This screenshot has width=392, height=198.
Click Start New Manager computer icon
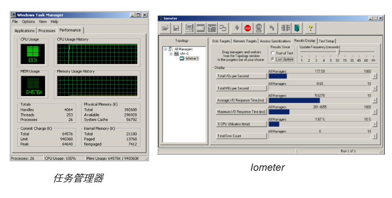click(x=190, y=28)
